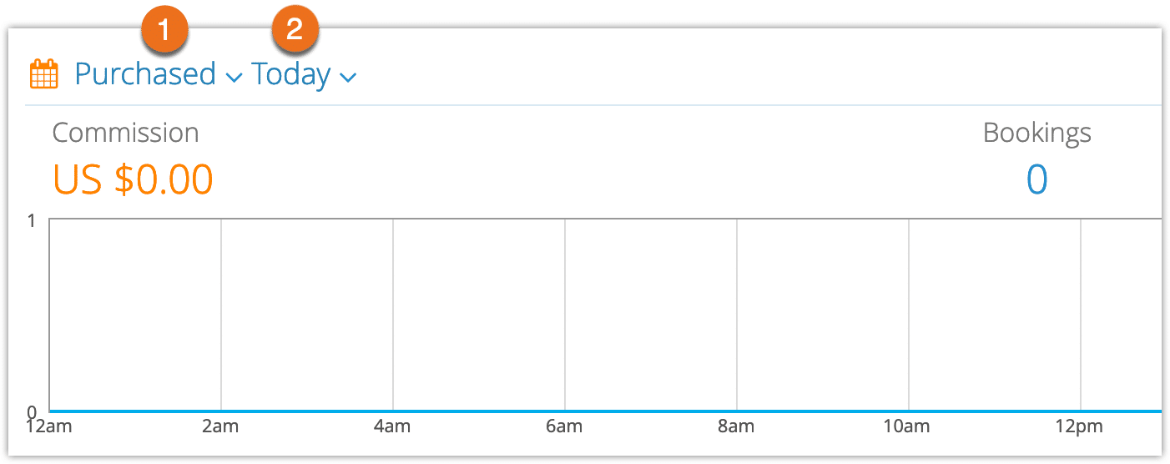
Task: Click the 12pm tick on chart axis
Action: click(1080, 427)
